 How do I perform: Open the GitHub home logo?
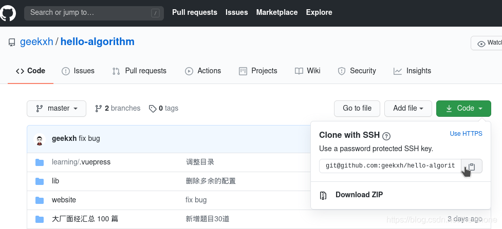(8, 13)
